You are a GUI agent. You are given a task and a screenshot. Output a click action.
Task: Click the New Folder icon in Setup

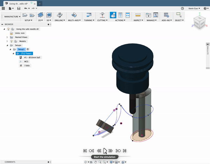pos(32,15)
